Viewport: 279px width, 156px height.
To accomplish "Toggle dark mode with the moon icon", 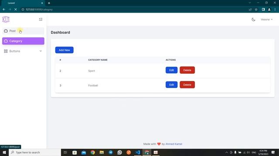I will click(x=253, y=19).
